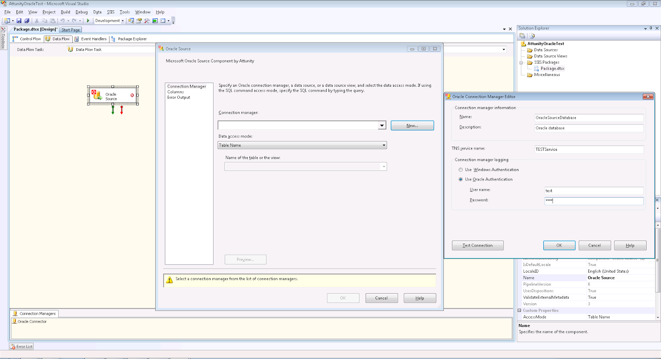
Task: Click OK in Oracle Connection Manager Editor
Action: (559, 245)
